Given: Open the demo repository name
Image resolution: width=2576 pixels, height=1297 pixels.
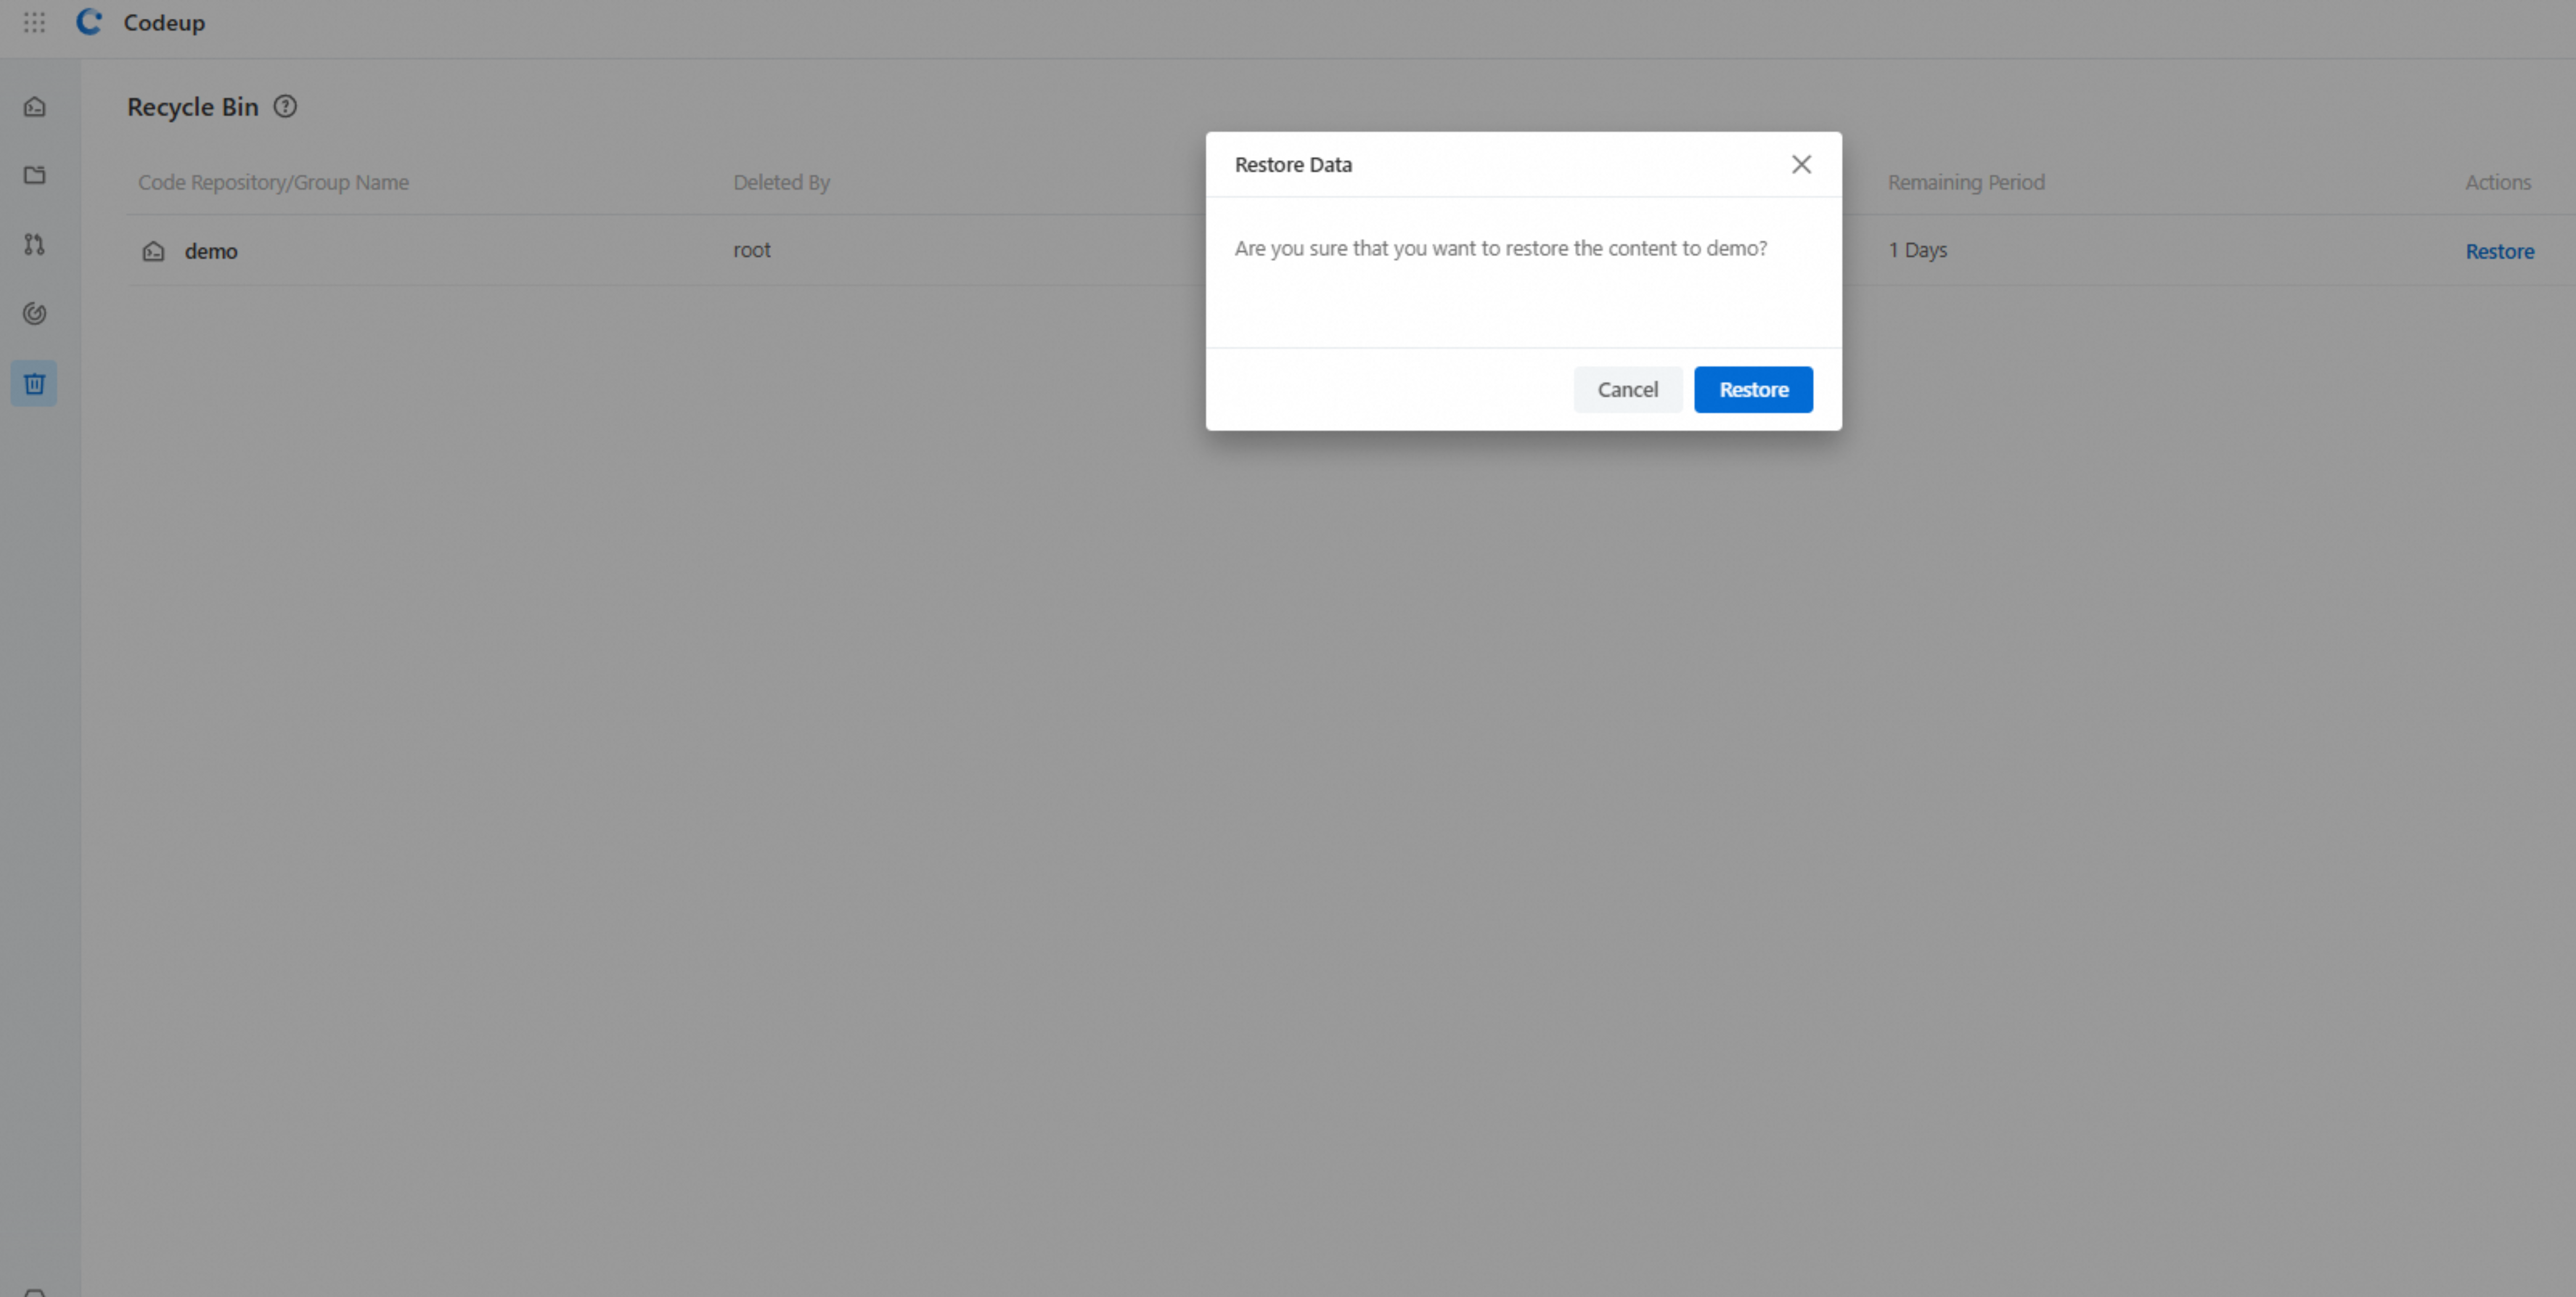Looking at the screenshot, I should pos(211,251).
